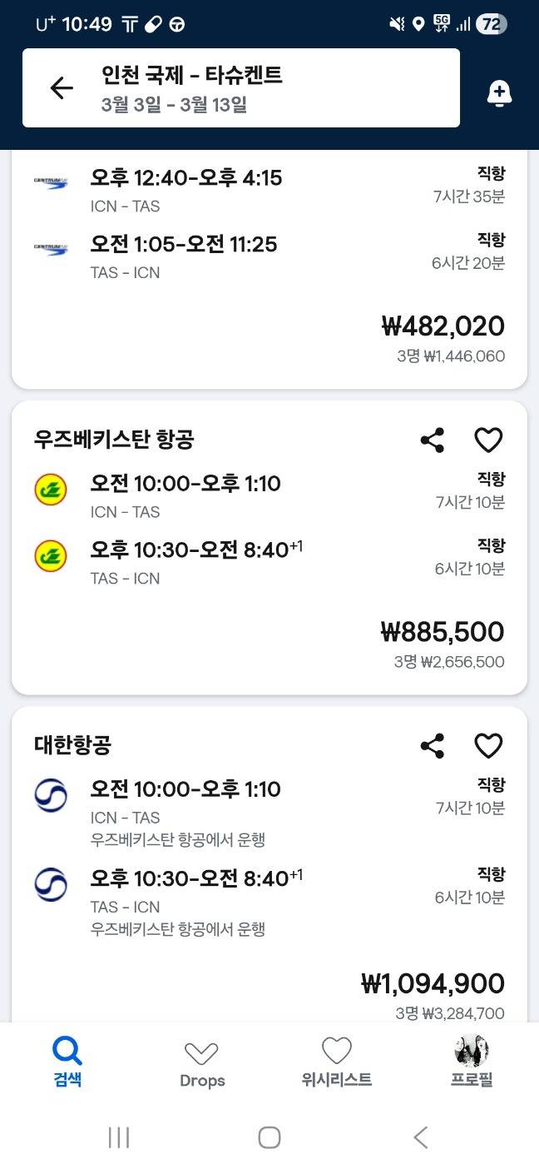
Task: Favorite the Korean Air (대한항공) flight
Action: point(488,746)
